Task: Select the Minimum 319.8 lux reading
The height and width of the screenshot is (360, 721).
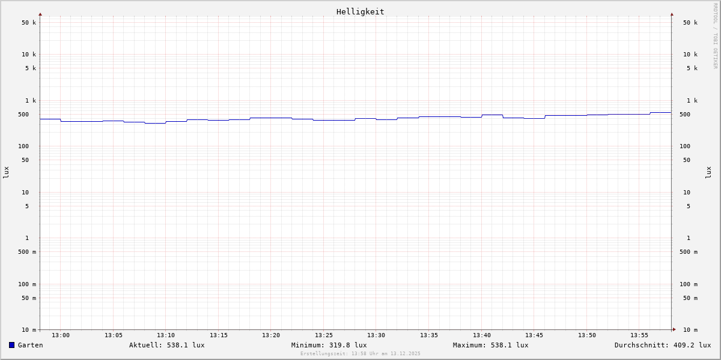Action: [x=329, y=345]
